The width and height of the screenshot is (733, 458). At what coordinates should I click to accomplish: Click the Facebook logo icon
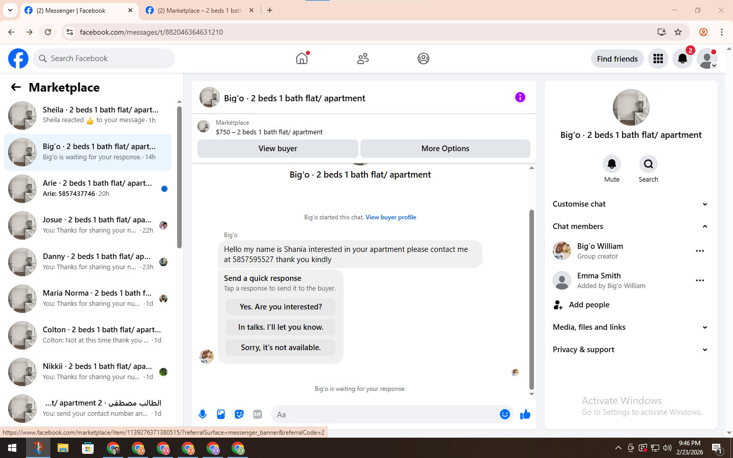pos(18,59)
